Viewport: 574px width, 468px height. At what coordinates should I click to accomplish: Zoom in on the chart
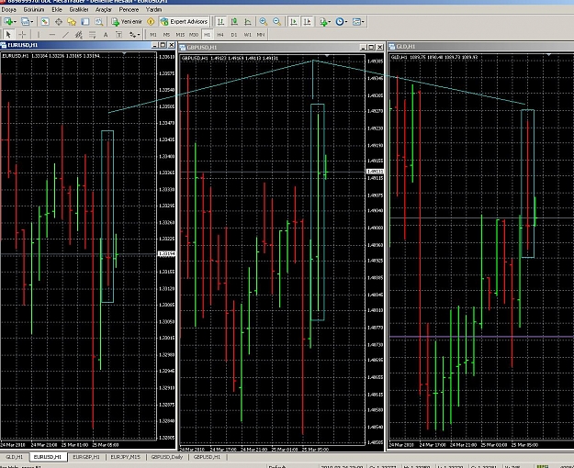264,22
